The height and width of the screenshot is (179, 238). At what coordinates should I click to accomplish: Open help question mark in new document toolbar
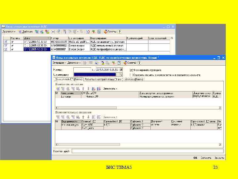pos(139,63)
